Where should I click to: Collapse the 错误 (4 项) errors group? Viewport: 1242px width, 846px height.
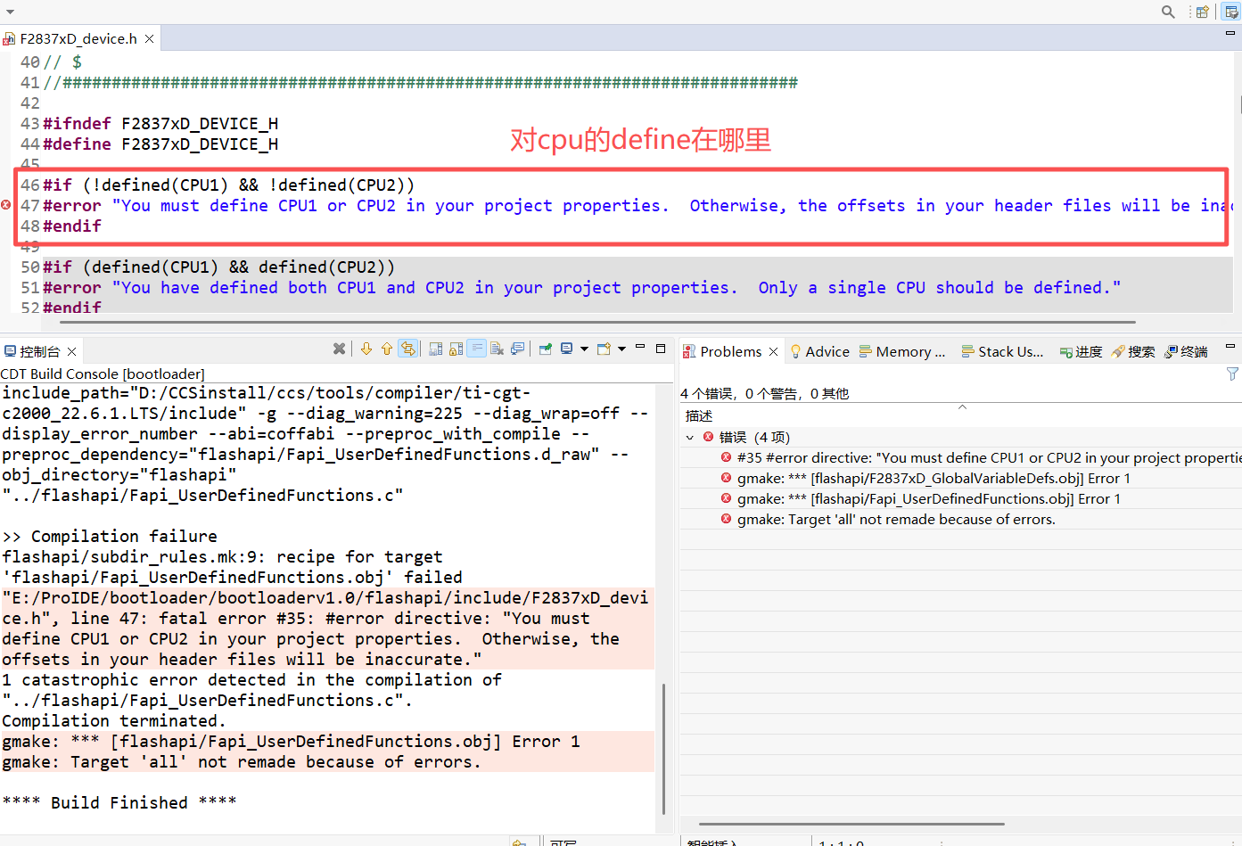click(690, 438)
